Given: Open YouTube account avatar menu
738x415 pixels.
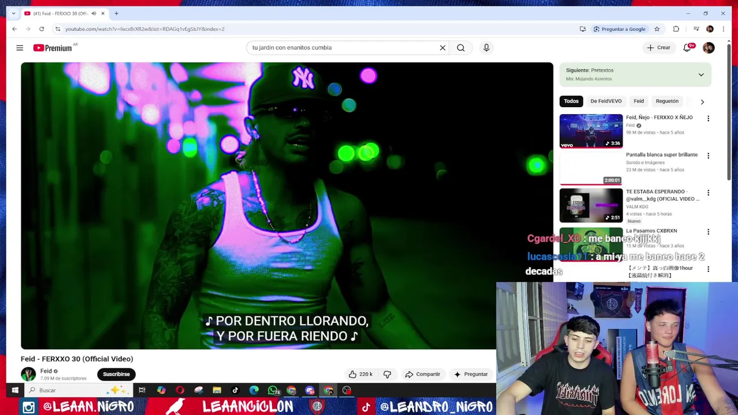Looking at the screenshot, I should pos(709,48).
